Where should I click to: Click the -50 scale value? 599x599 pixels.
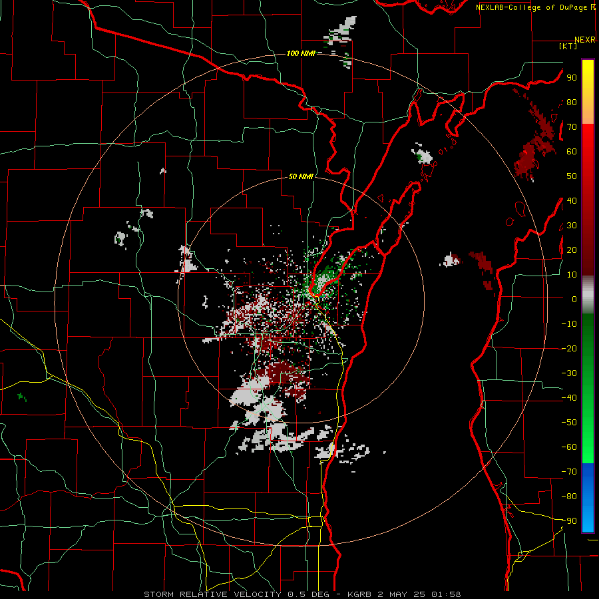click(569, 423)
